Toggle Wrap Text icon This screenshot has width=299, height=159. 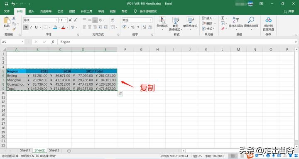(x=113, y=20)
